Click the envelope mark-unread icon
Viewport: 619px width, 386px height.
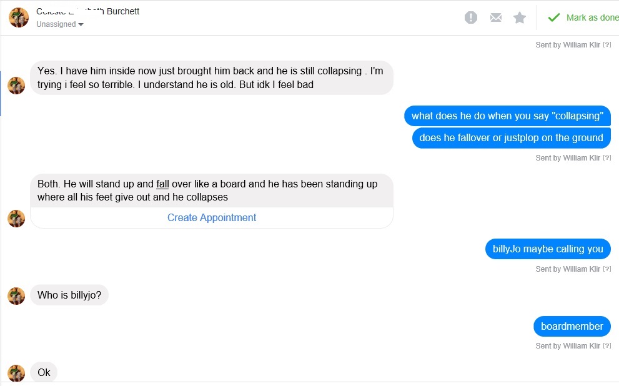coord(496,17)
